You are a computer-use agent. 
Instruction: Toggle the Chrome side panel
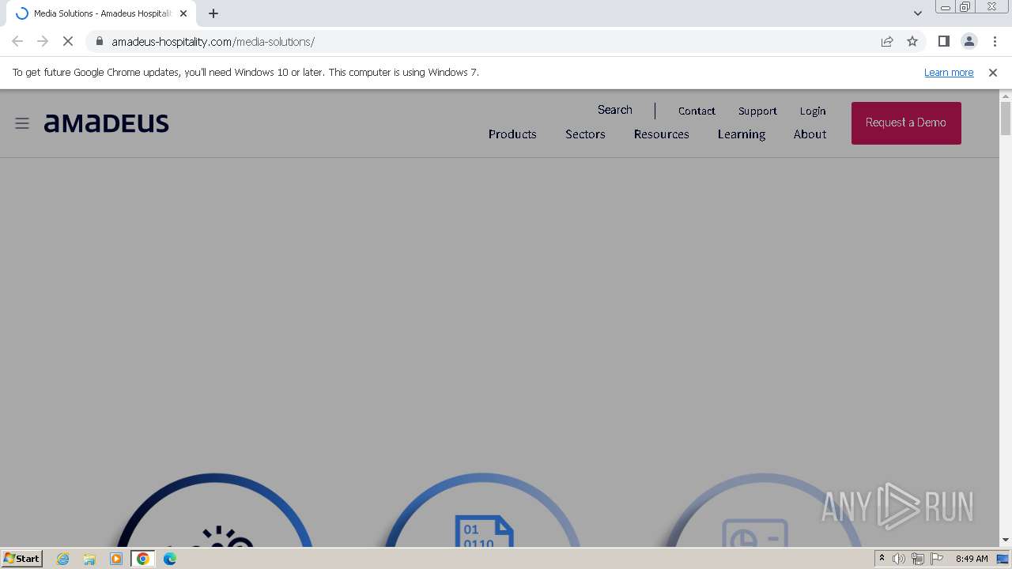(943, 41)
